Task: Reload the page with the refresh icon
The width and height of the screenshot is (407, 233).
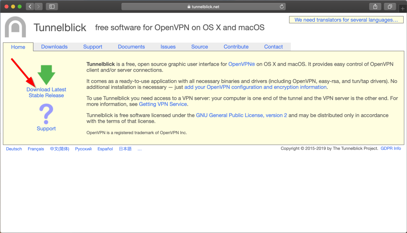Action: 282,6
